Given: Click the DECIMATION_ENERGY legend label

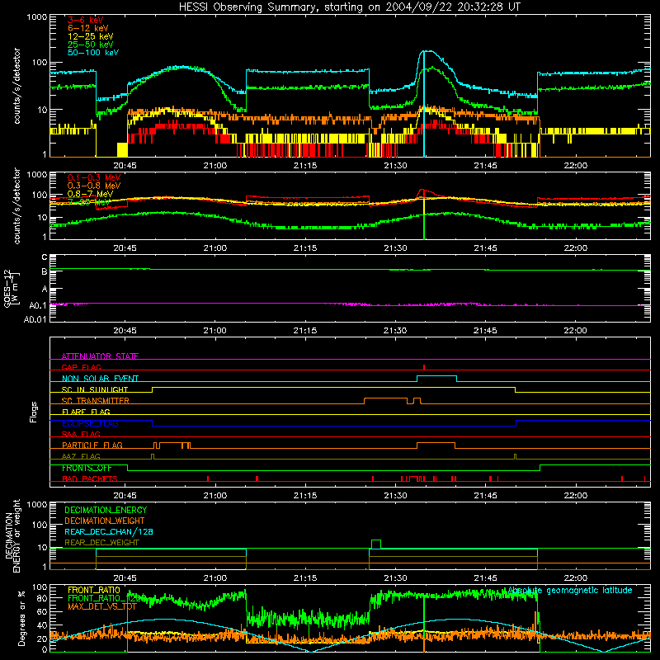Looking at the screenshot, I should point(106,510).
